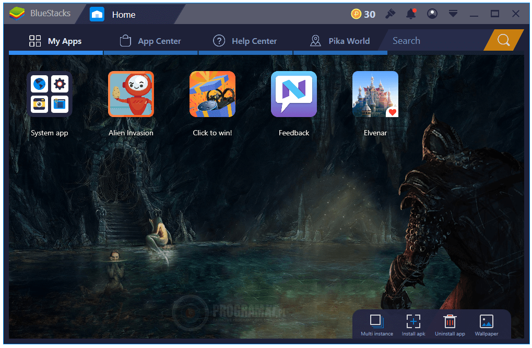Image resolution: width=532 pixels, height=348 pixels.
Task: Switch to the App Center tab
Action: [151, 41]
